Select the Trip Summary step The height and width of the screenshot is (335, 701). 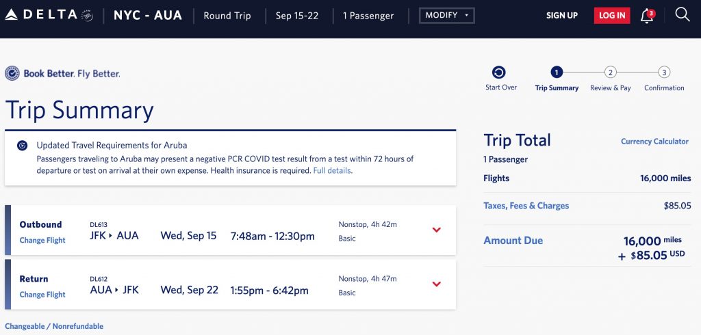coord(557,72)
